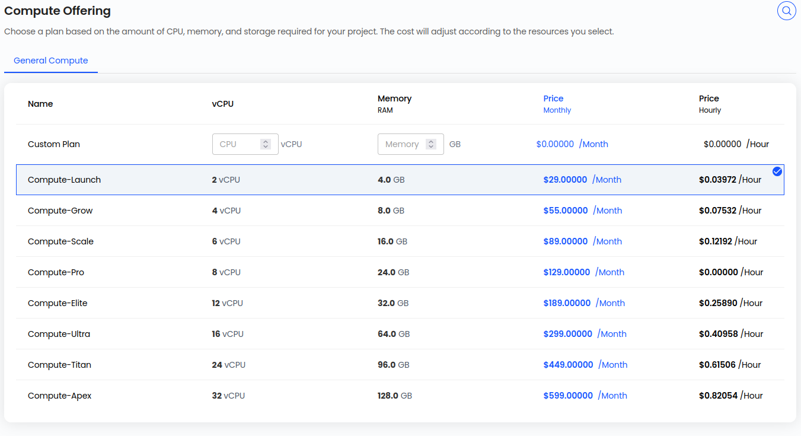Image resolution: width=801 pixels, height=436 pixels.
Task: Select the Compute-Launch plan
Action: [400, 180]
